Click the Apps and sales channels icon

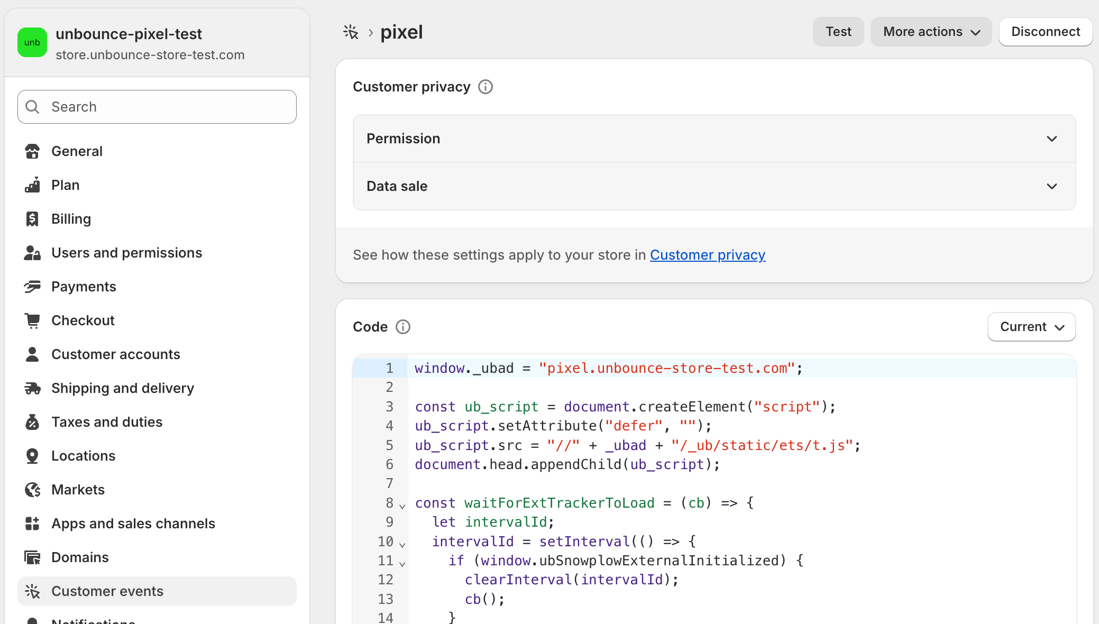pyautogui.click(x=32, y=524)
